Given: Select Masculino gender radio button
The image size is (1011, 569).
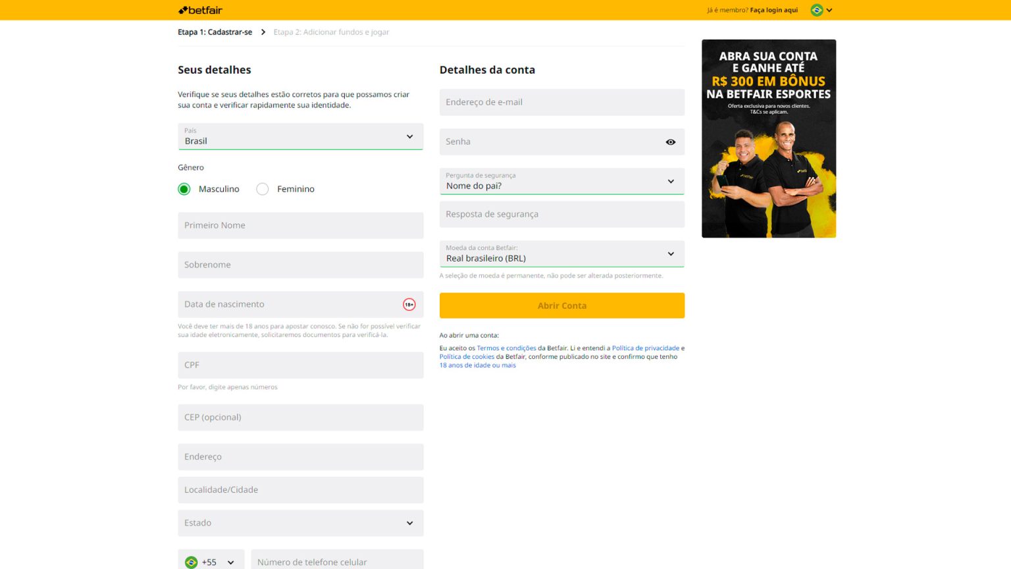Looking at the screenshot, I should [184, 189].
